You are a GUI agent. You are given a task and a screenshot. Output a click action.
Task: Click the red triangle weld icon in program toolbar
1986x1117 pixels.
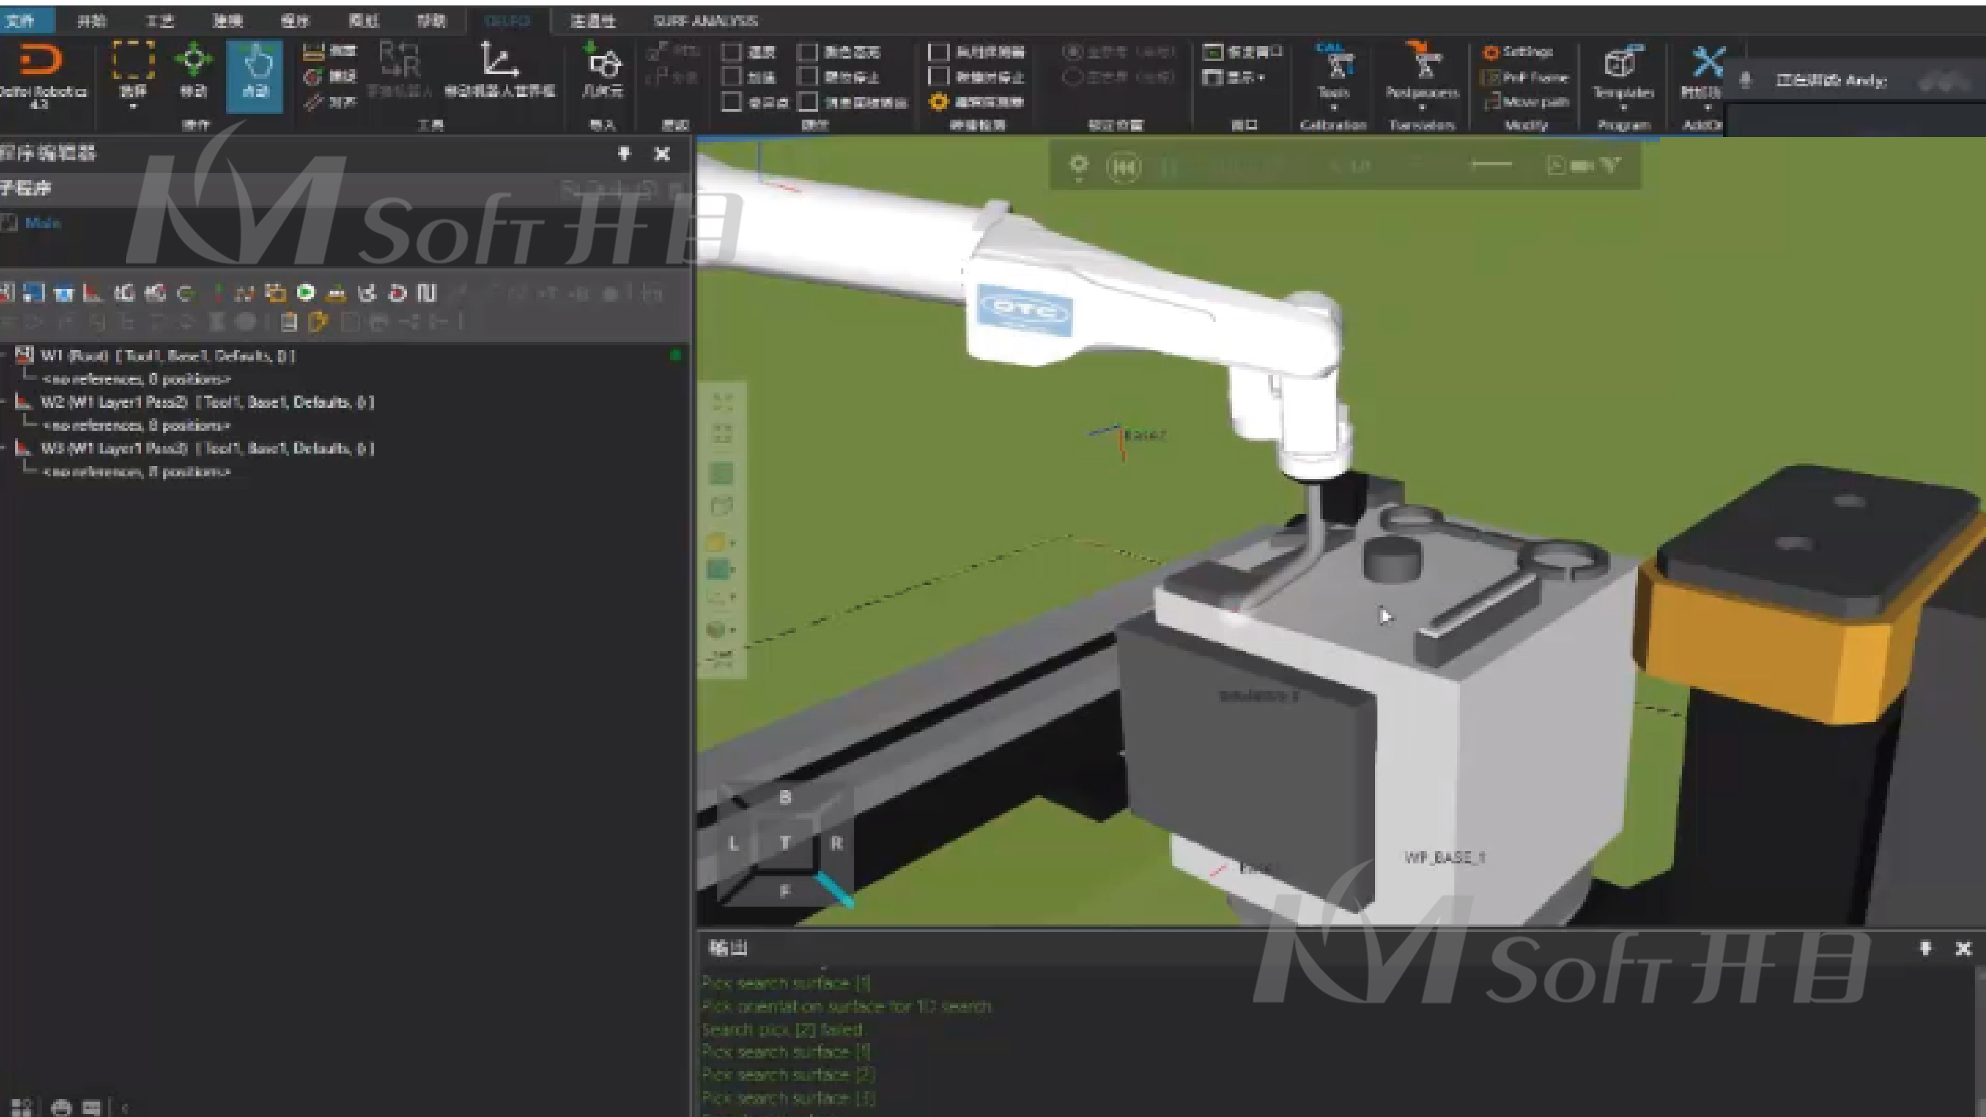(x=92, y=293)
